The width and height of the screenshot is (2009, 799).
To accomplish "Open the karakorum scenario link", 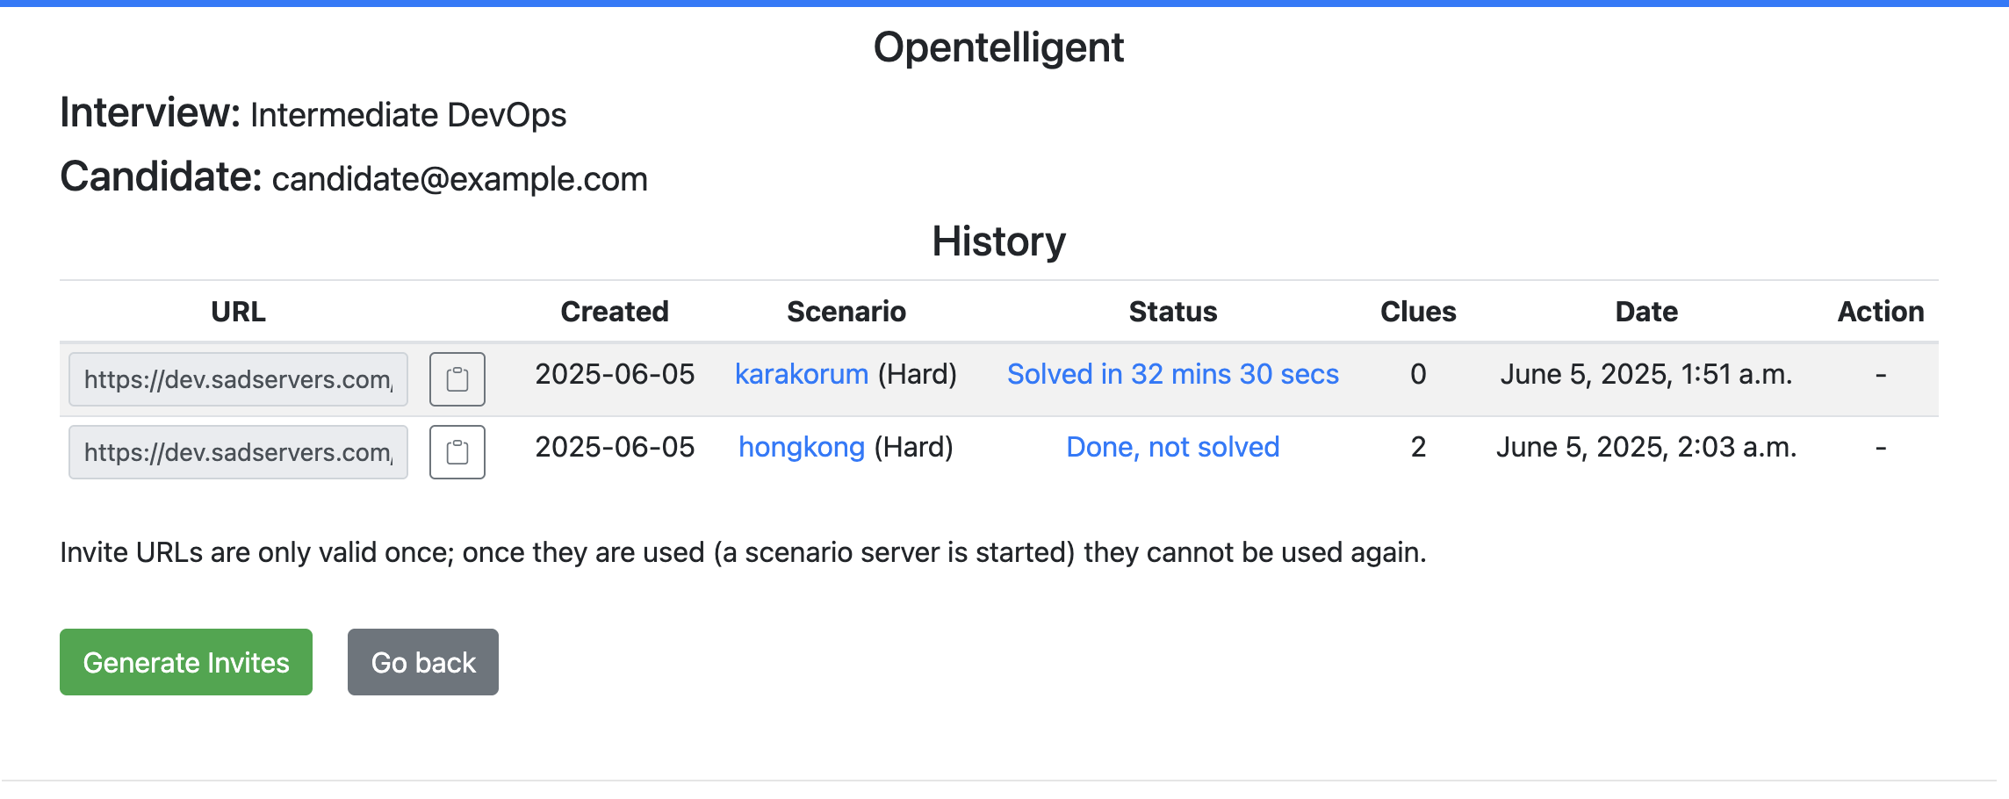I will 802,374.
